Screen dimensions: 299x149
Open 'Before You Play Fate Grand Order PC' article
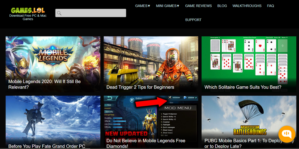coord(47,146)
